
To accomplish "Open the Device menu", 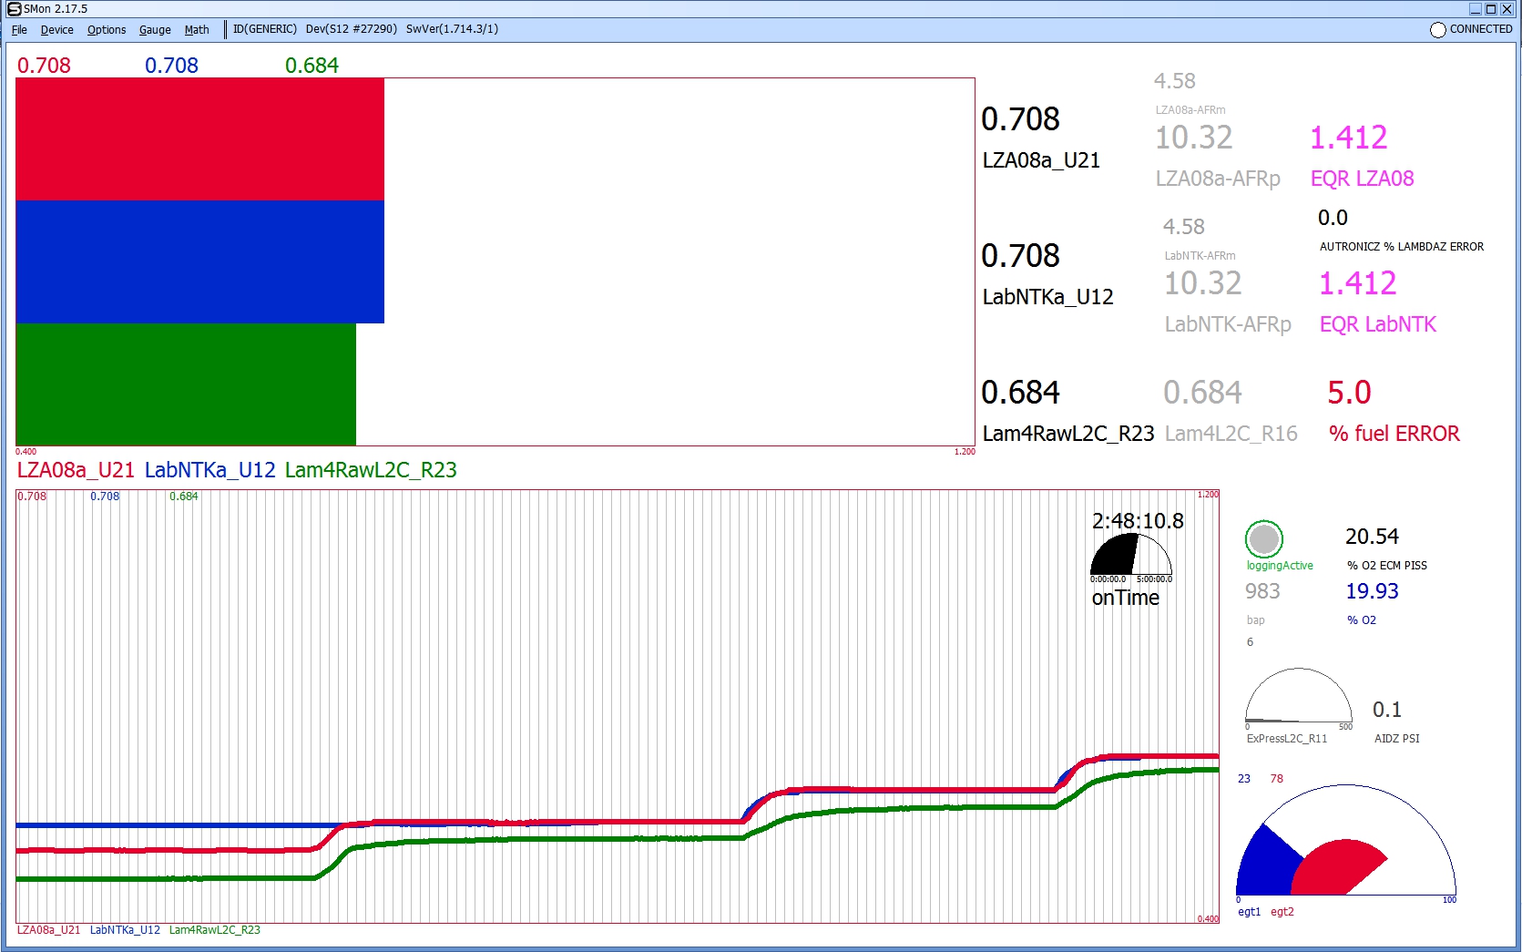I will point(56,29).
